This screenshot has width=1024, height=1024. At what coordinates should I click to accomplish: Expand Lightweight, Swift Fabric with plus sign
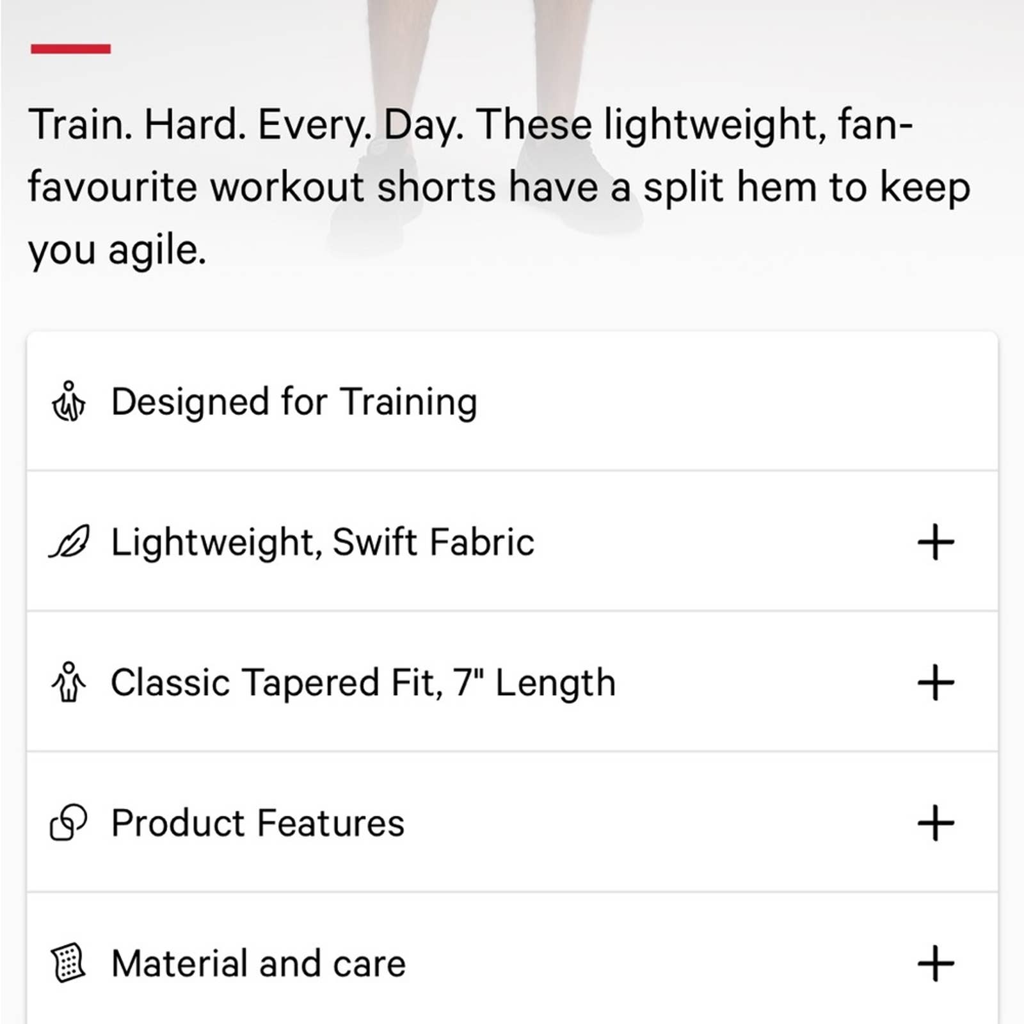pos(936,542)
